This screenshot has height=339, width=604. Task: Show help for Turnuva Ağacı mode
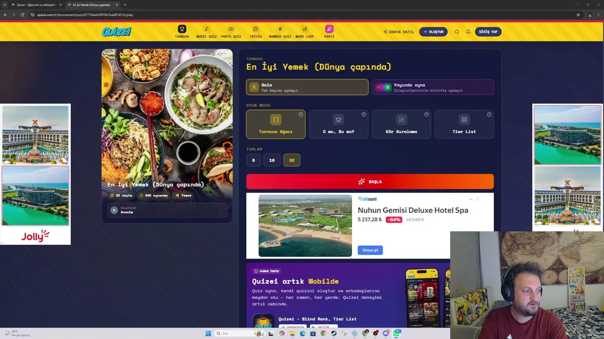301,114
